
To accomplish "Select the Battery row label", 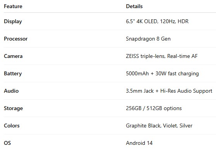I will tap(13, 73).
